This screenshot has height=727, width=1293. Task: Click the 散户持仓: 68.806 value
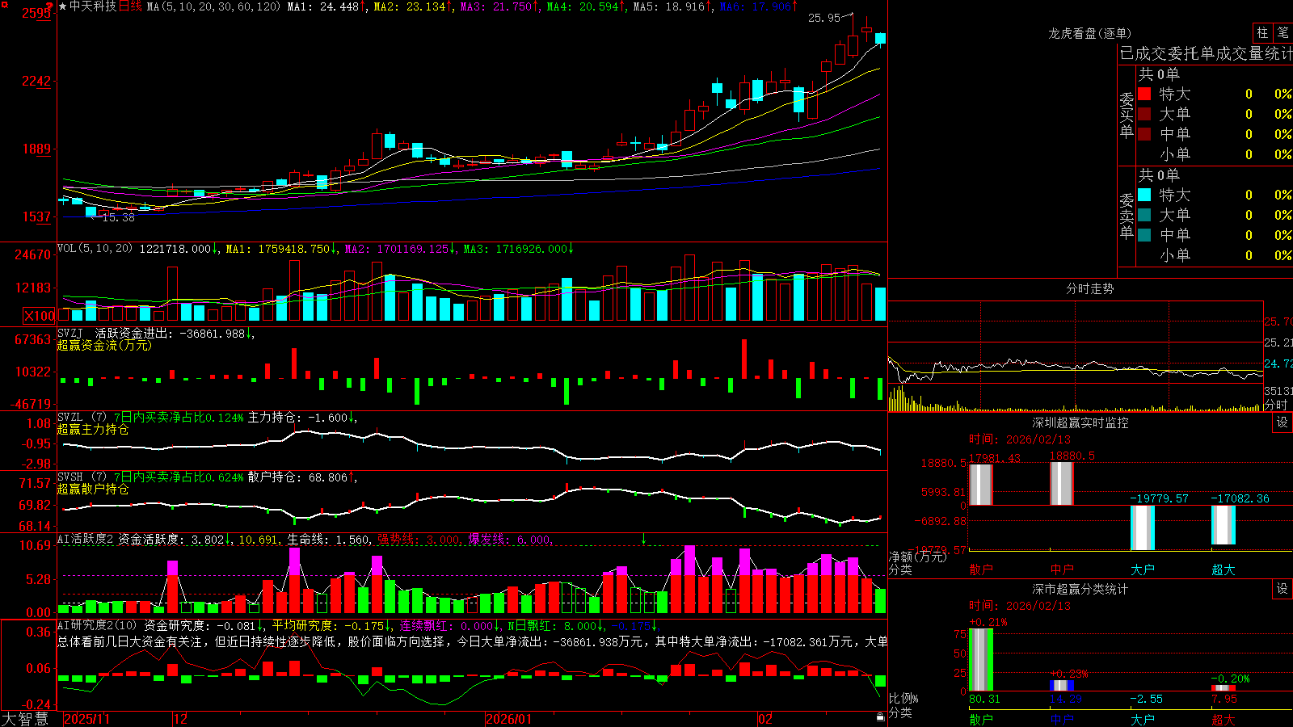coord(301,477)
